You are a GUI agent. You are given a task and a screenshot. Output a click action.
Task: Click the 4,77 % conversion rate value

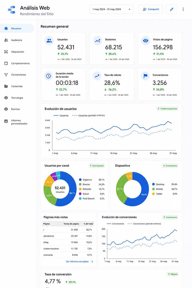(x=53, y=281)
